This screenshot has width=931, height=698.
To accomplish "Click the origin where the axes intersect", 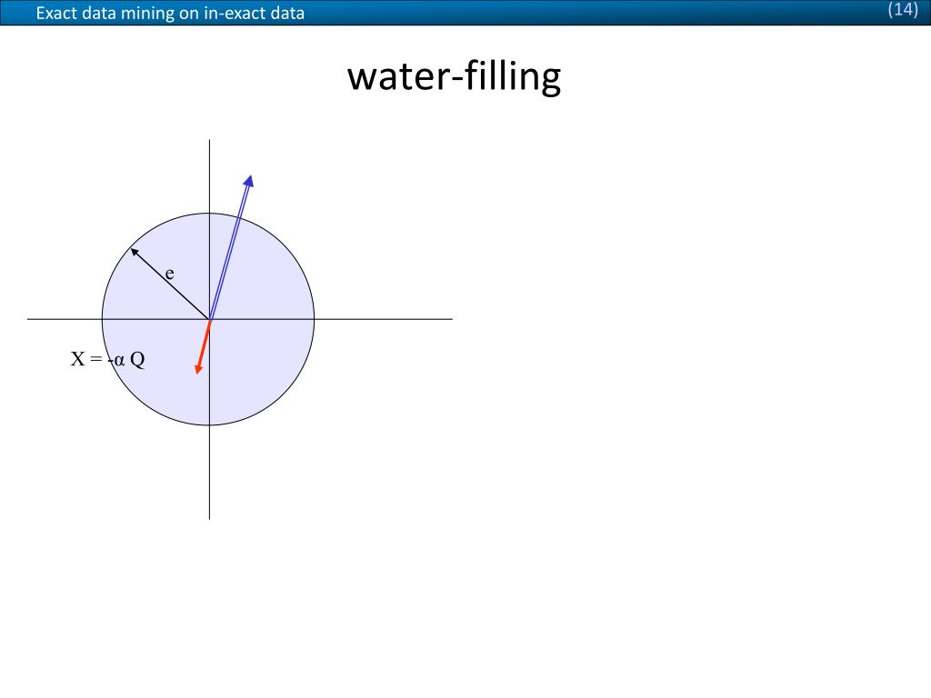I will point(210,319).
